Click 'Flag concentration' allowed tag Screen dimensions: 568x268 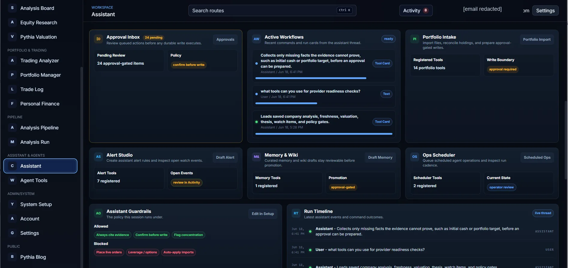click(188, 235)
